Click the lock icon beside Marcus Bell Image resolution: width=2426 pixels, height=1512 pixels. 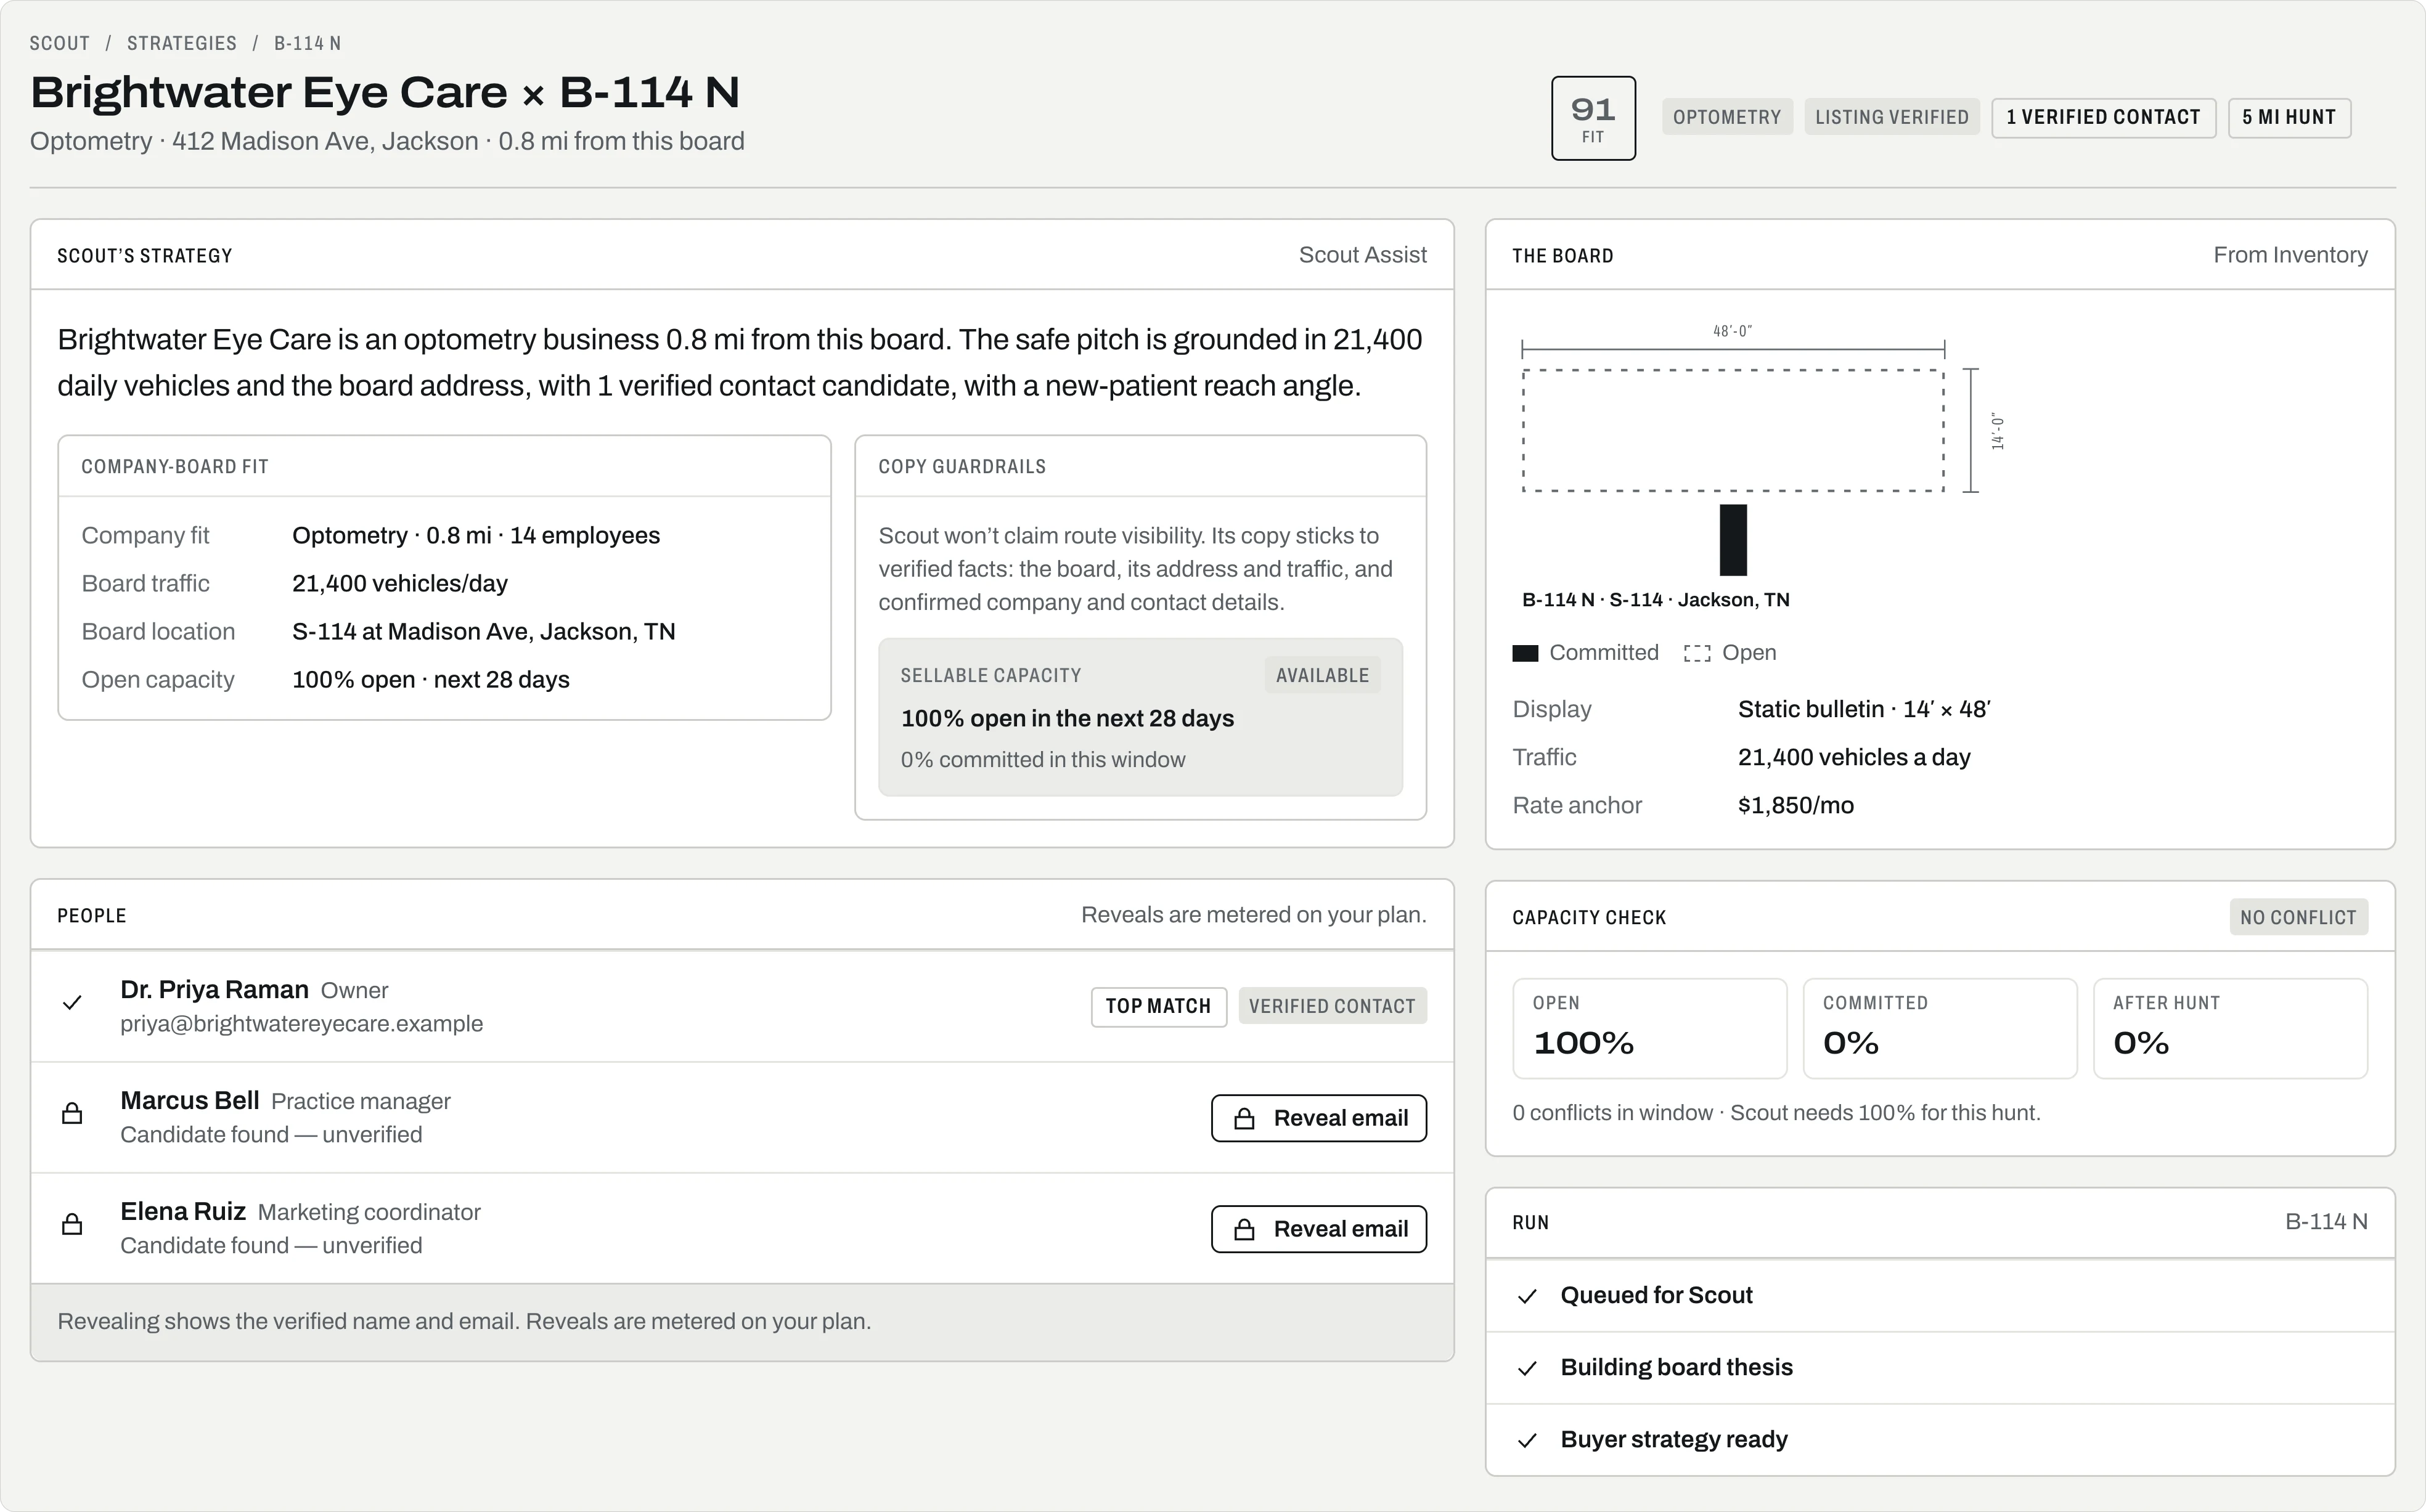pyautogui.click(x=72, y=1114)
